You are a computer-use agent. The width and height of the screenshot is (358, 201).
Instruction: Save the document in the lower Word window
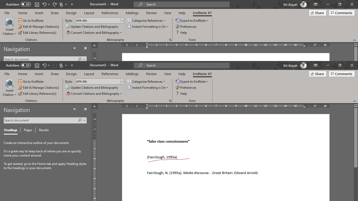(37, 65)
